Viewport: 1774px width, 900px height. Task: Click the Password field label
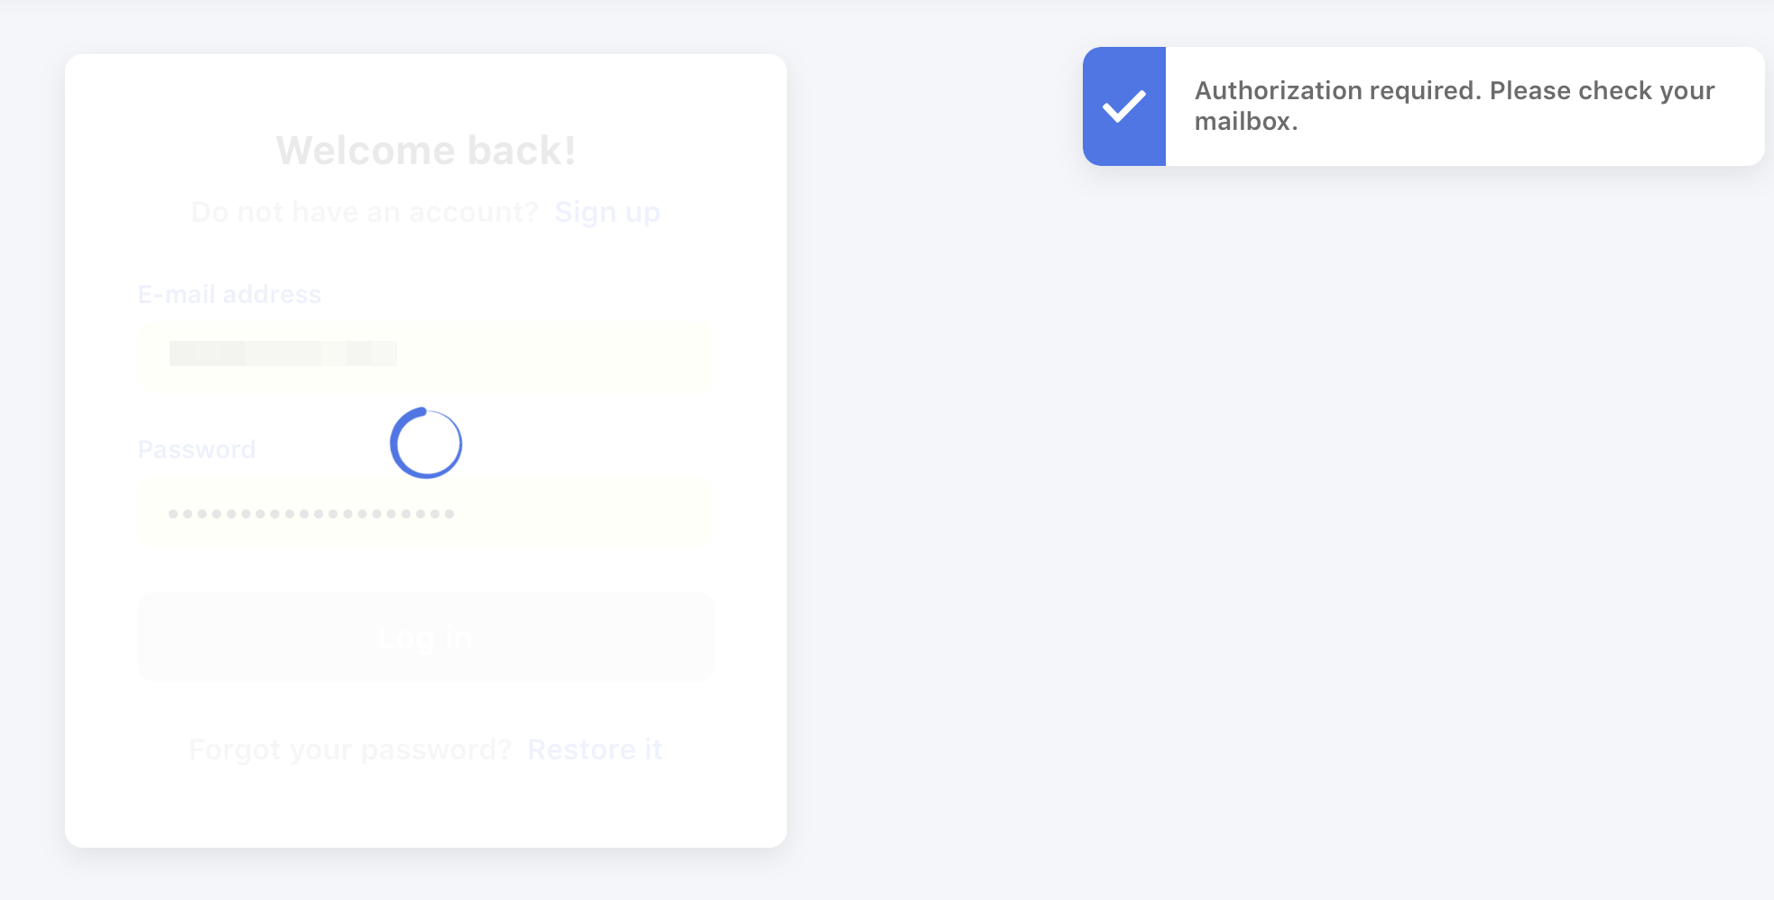[197, 449]
